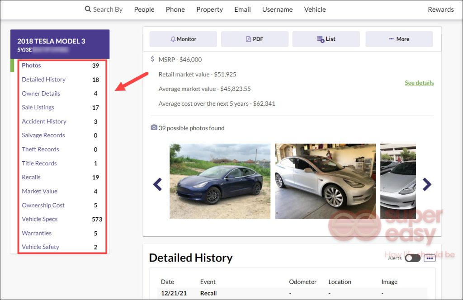The image size is (463, 300).
Task: Click Average market value $45,823.55 text
Action: pyautogui.click(x=205, y=89)
